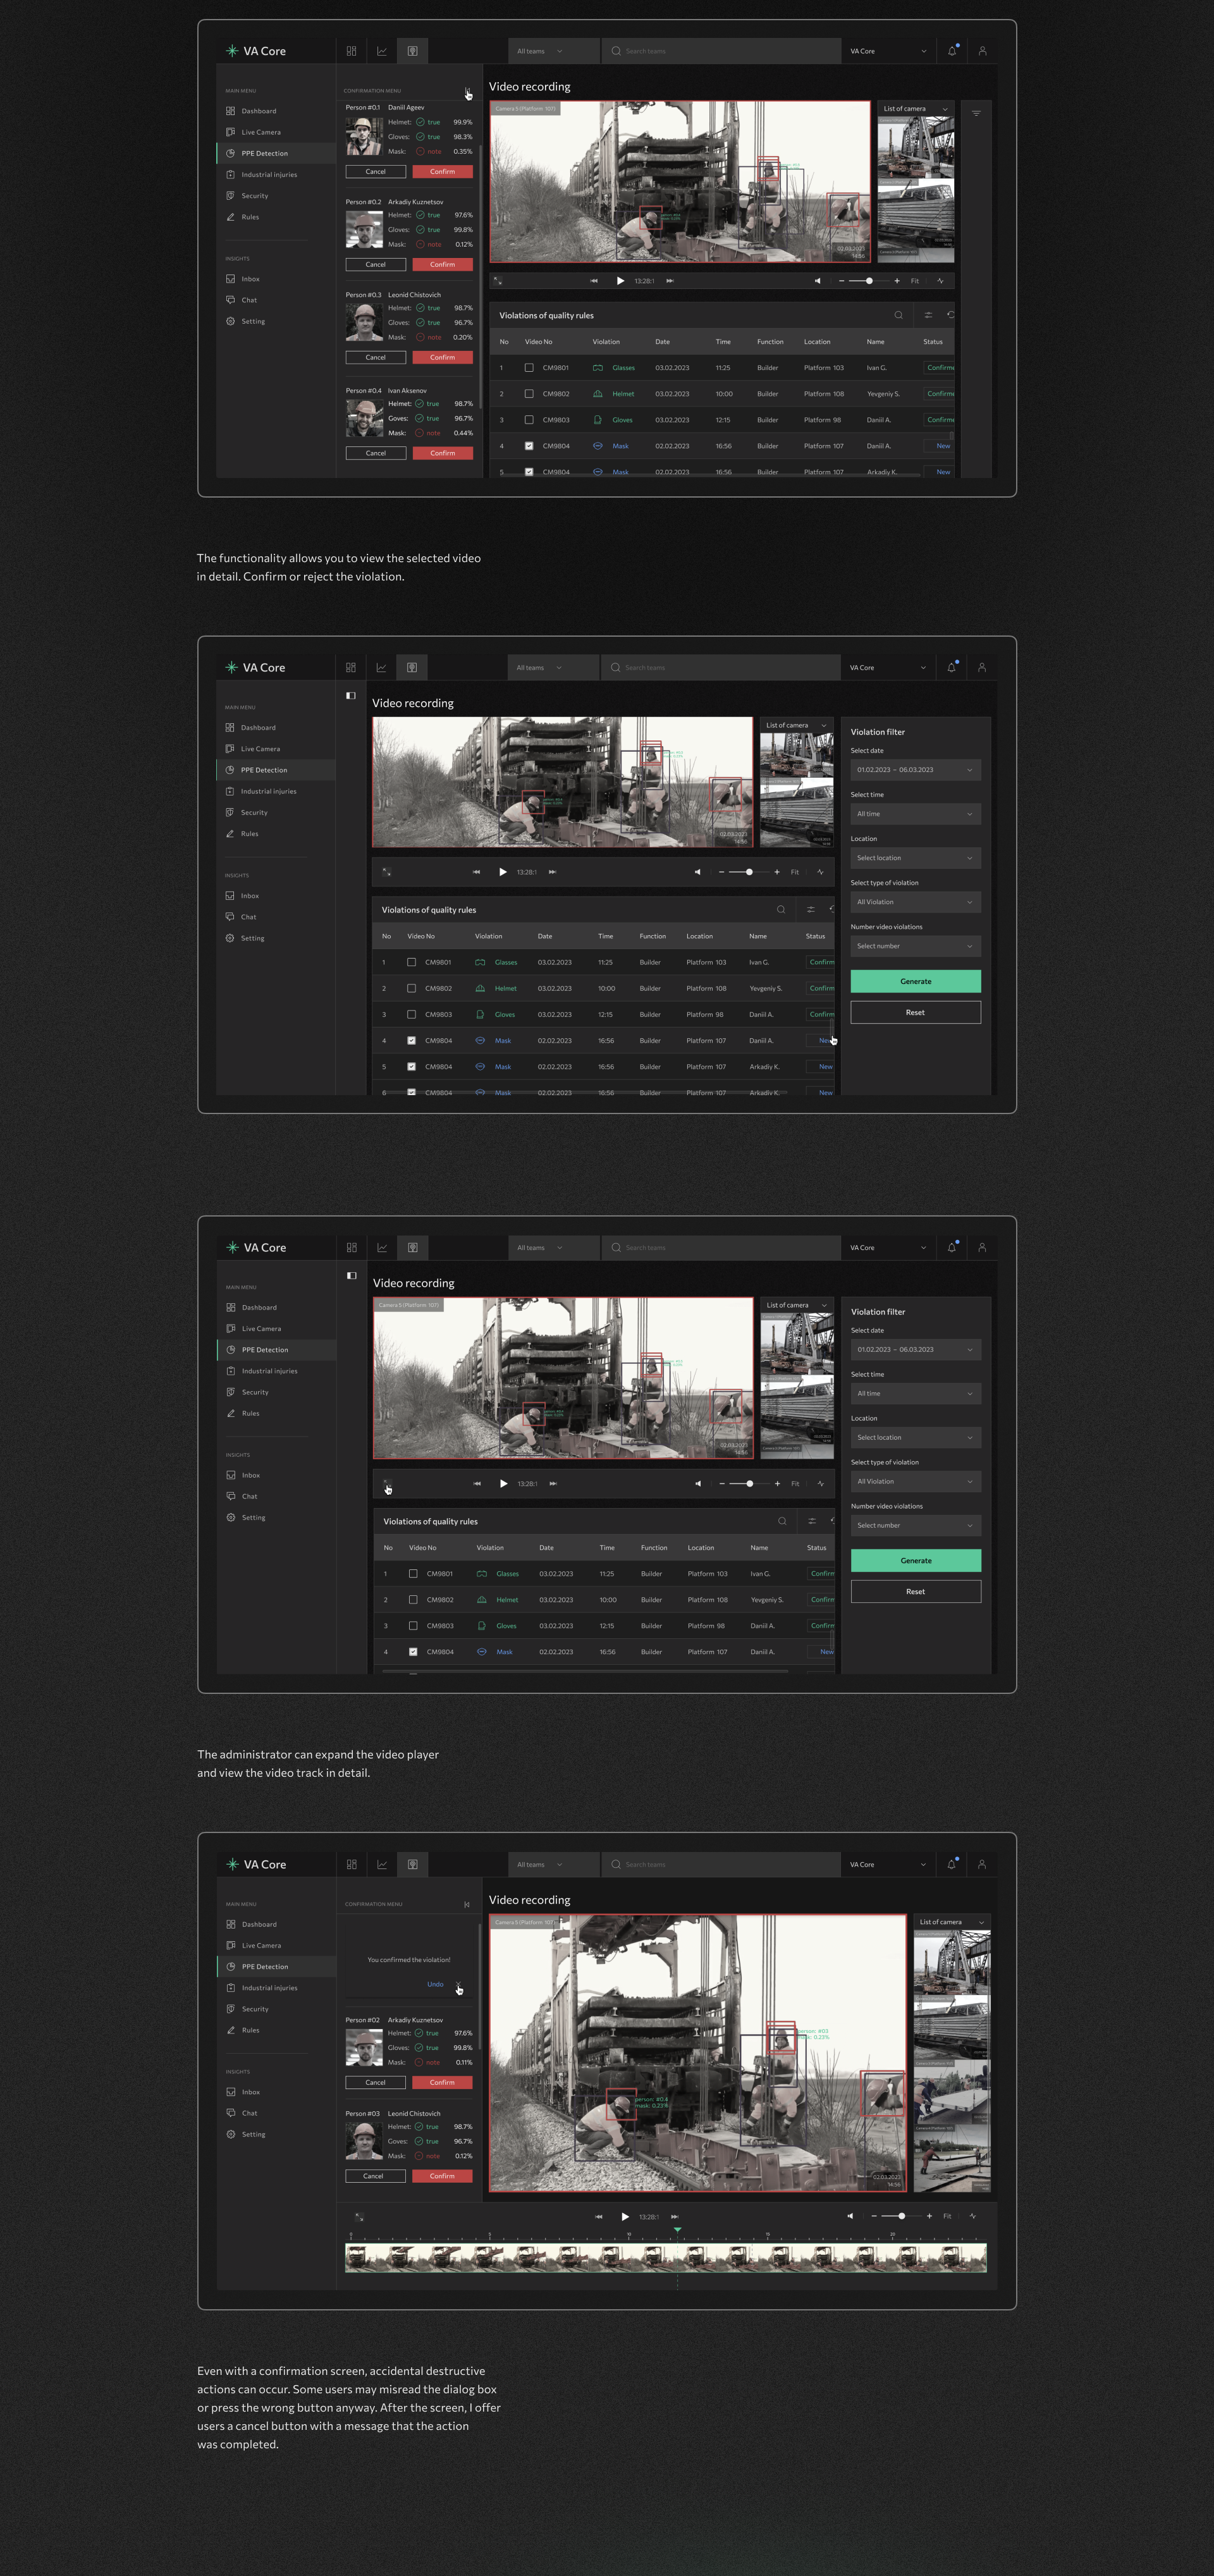1214x2576 pixels.
Task: Click the zoom slider handle above the filmstrip
Action: click(902, 2216)
